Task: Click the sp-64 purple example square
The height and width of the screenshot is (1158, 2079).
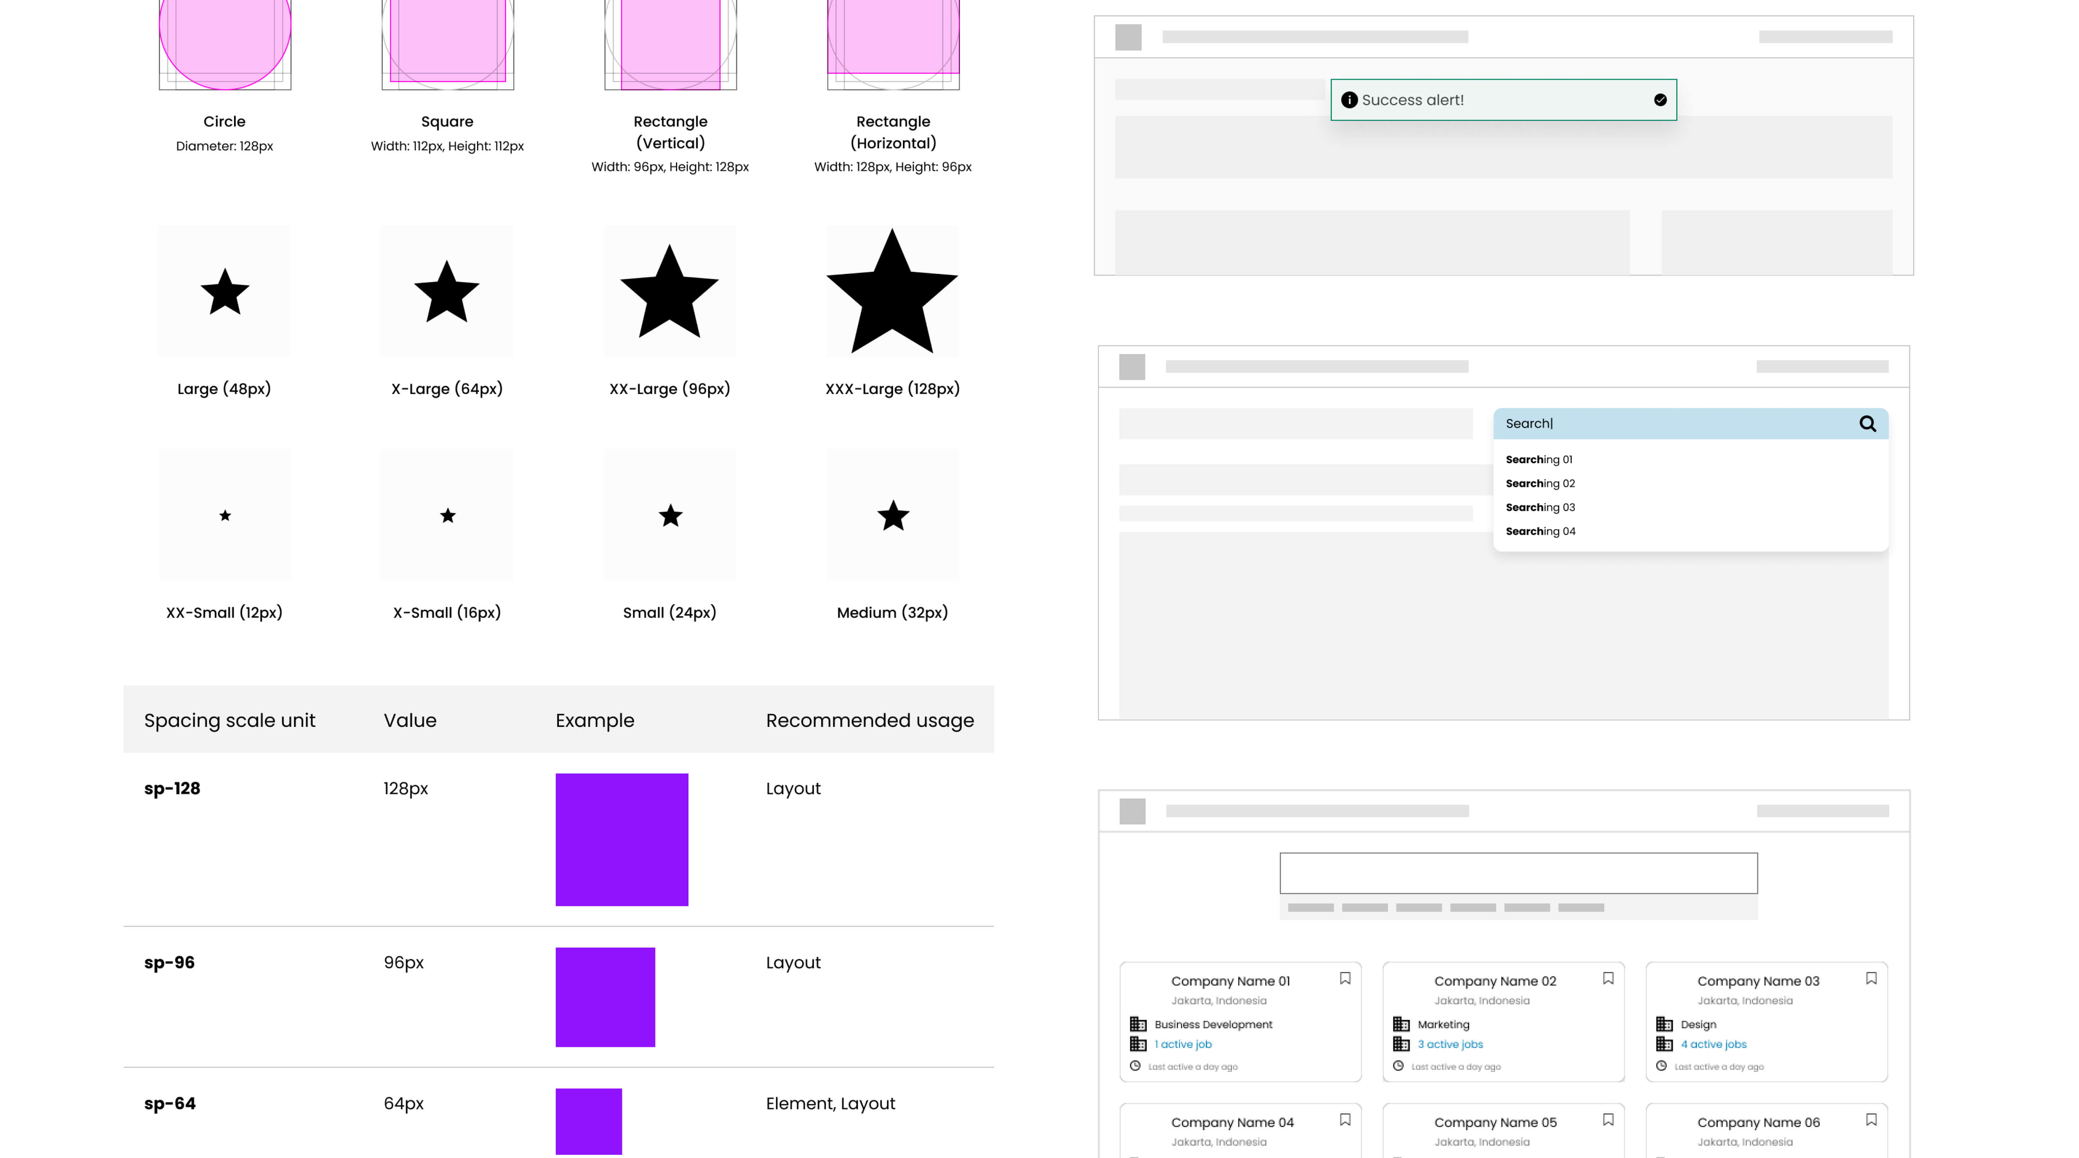Action: pos(588,1121)
